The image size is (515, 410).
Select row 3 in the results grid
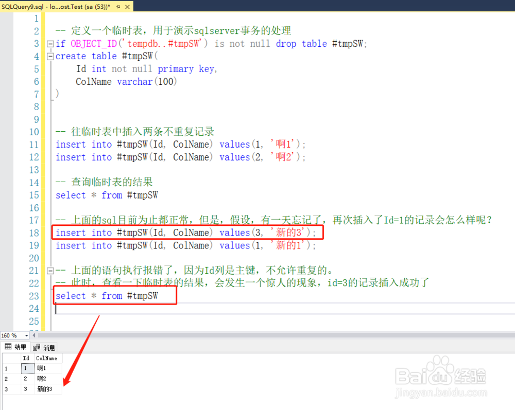click(x=7, y=389)
